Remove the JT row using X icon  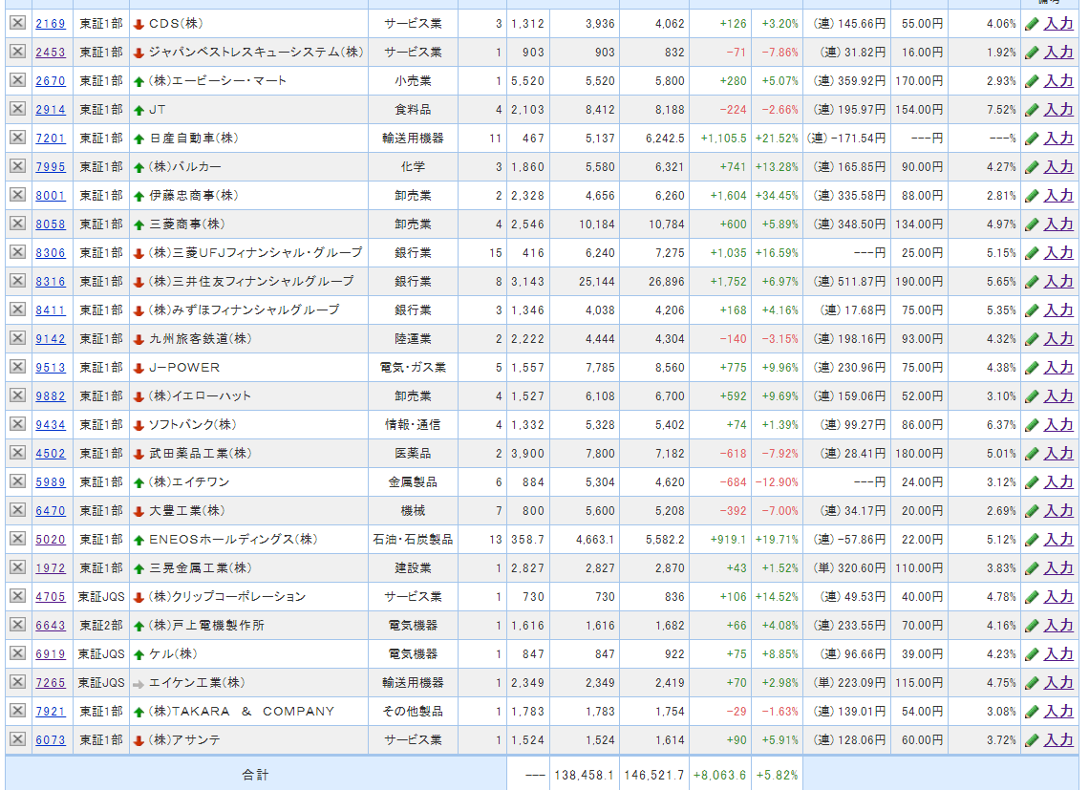click(17, 109)
